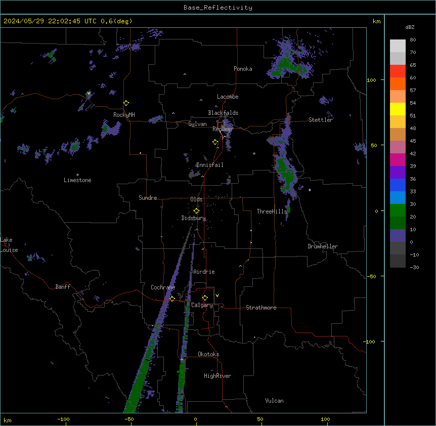Click the legend value 45
436x426 pixels.
(x=413, y=141)
